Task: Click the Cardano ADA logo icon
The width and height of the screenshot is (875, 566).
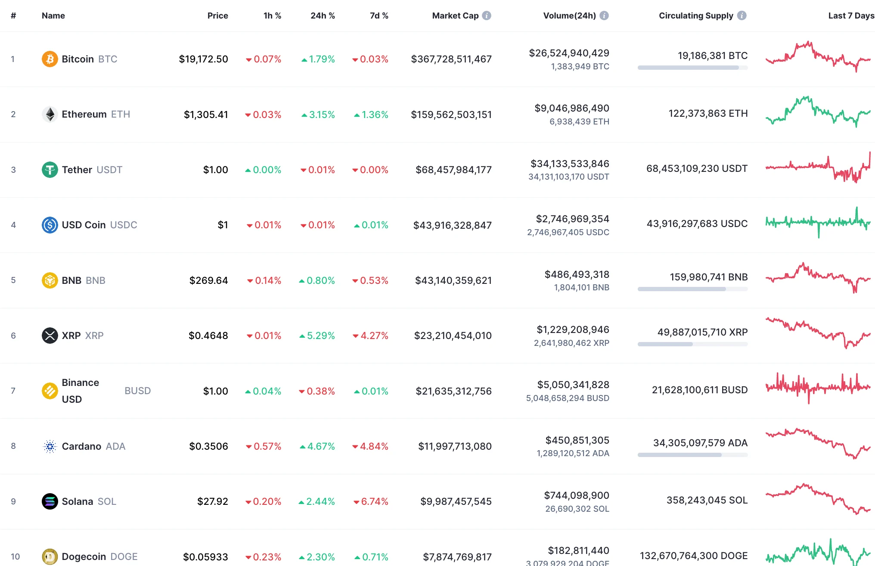Action: [50, 446]
